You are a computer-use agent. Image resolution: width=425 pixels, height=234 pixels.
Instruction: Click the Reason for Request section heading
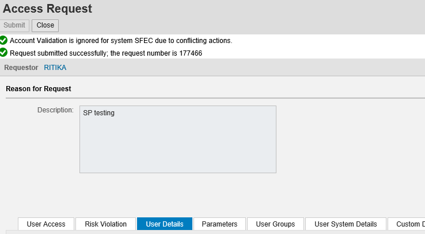(39, 89)
